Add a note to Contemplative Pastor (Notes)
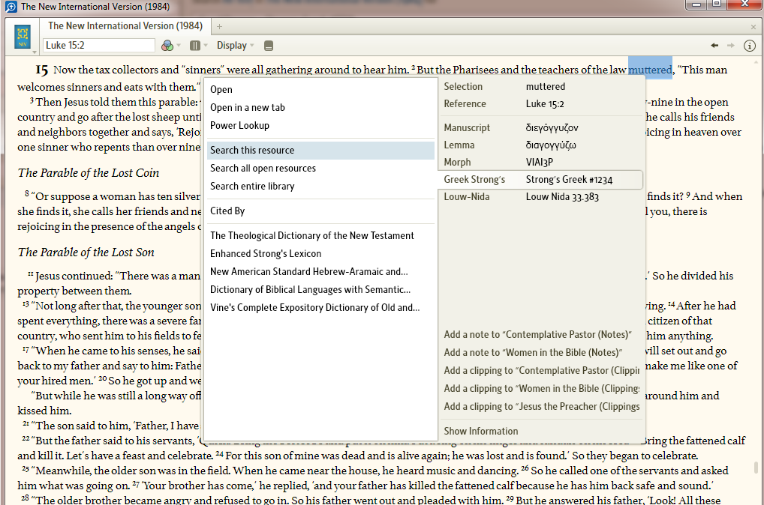764x505 pixels. 537,334
